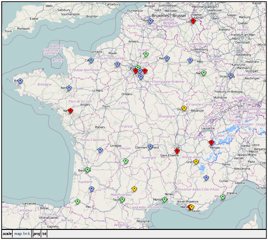Viewport: 268px width, 240px height.
Task: Select the yellow marker at Marseille
Action: [192, 207]
